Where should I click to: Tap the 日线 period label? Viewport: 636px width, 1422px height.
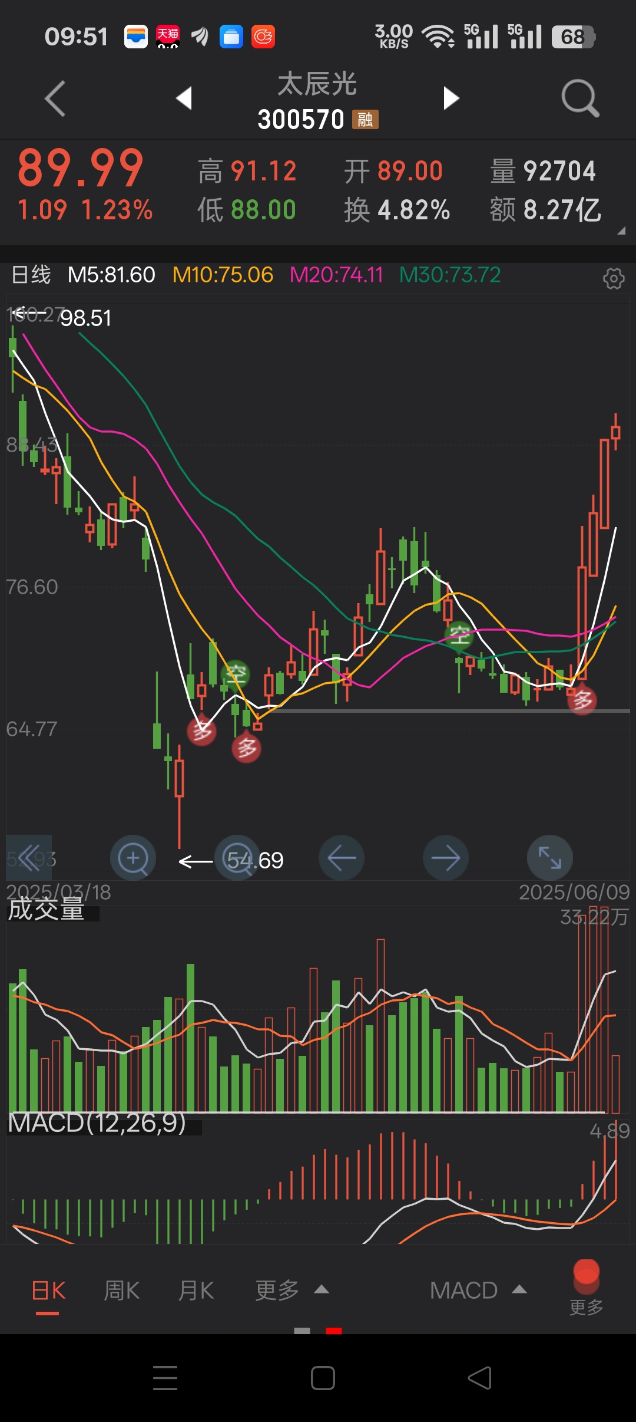point(31,275)
